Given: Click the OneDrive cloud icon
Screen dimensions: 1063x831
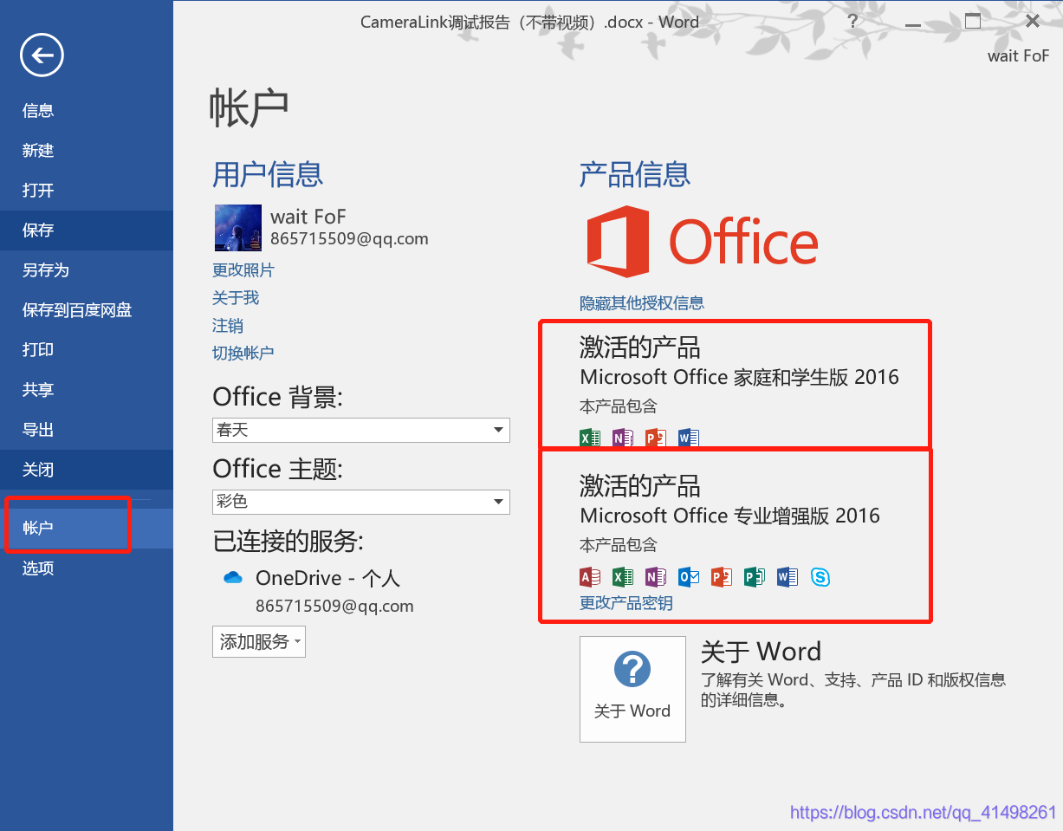Looking at the screenshot, I should pos(233,577).
